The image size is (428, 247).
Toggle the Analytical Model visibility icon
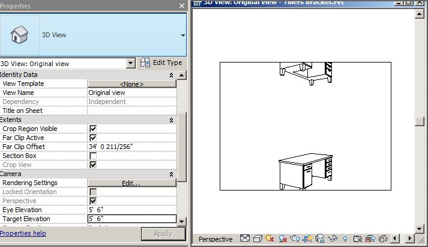[370, 239]
